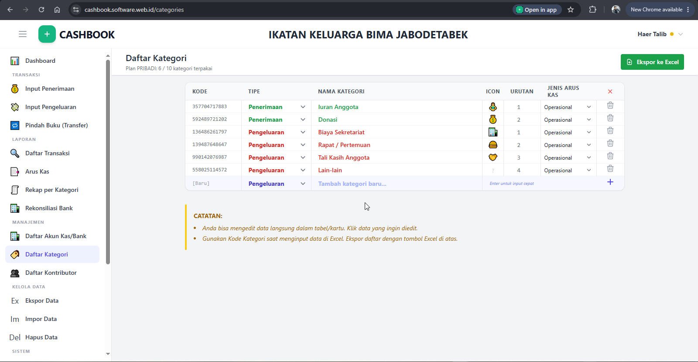The image size is (698, 362).
Task: Open Tipe dropdown for new category row
Action: [277, 184]
